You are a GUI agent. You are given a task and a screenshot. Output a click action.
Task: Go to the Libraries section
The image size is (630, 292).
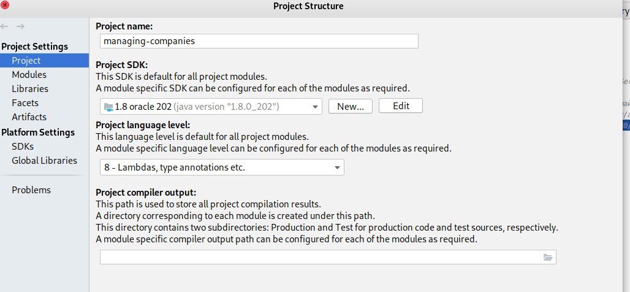point(30,89)
